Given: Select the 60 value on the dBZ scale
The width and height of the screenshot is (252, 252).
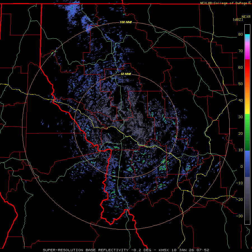Looking at the screenshot, I should click(241, 67).
